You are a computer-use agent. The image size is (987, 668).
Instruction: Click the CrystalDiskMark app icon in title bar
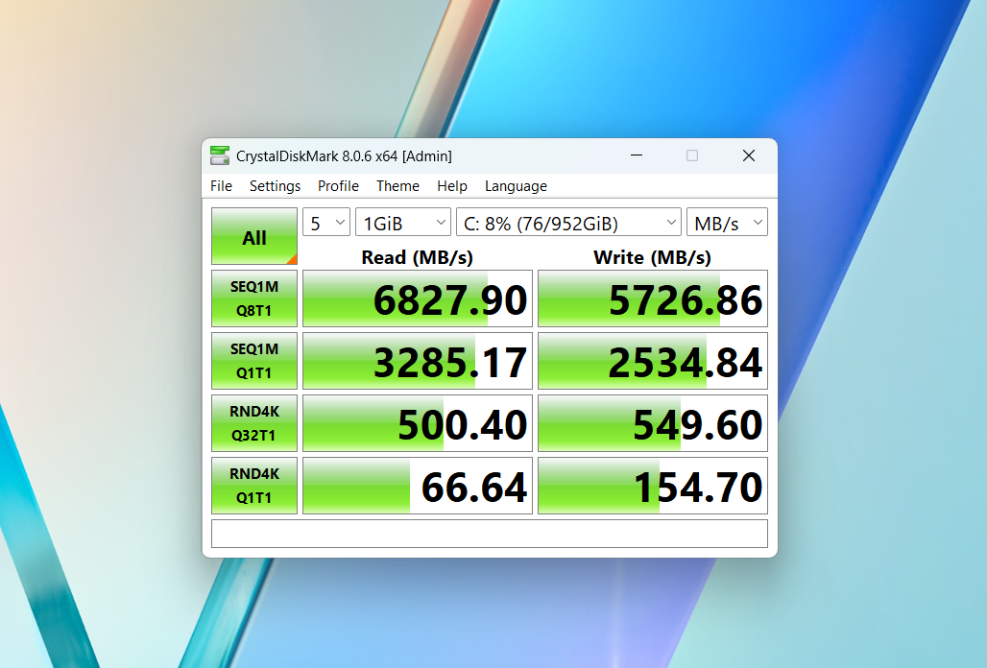tap(220, 155)
